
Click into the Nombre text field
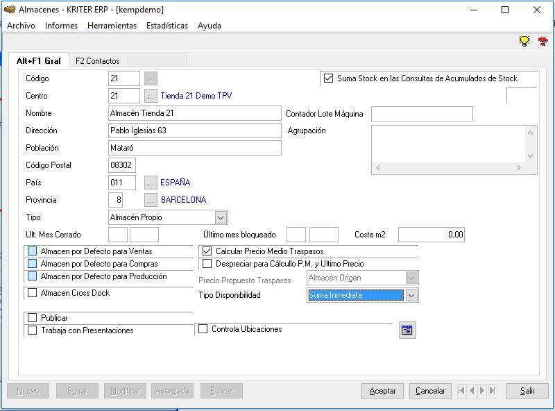click(x=194, y=113)
